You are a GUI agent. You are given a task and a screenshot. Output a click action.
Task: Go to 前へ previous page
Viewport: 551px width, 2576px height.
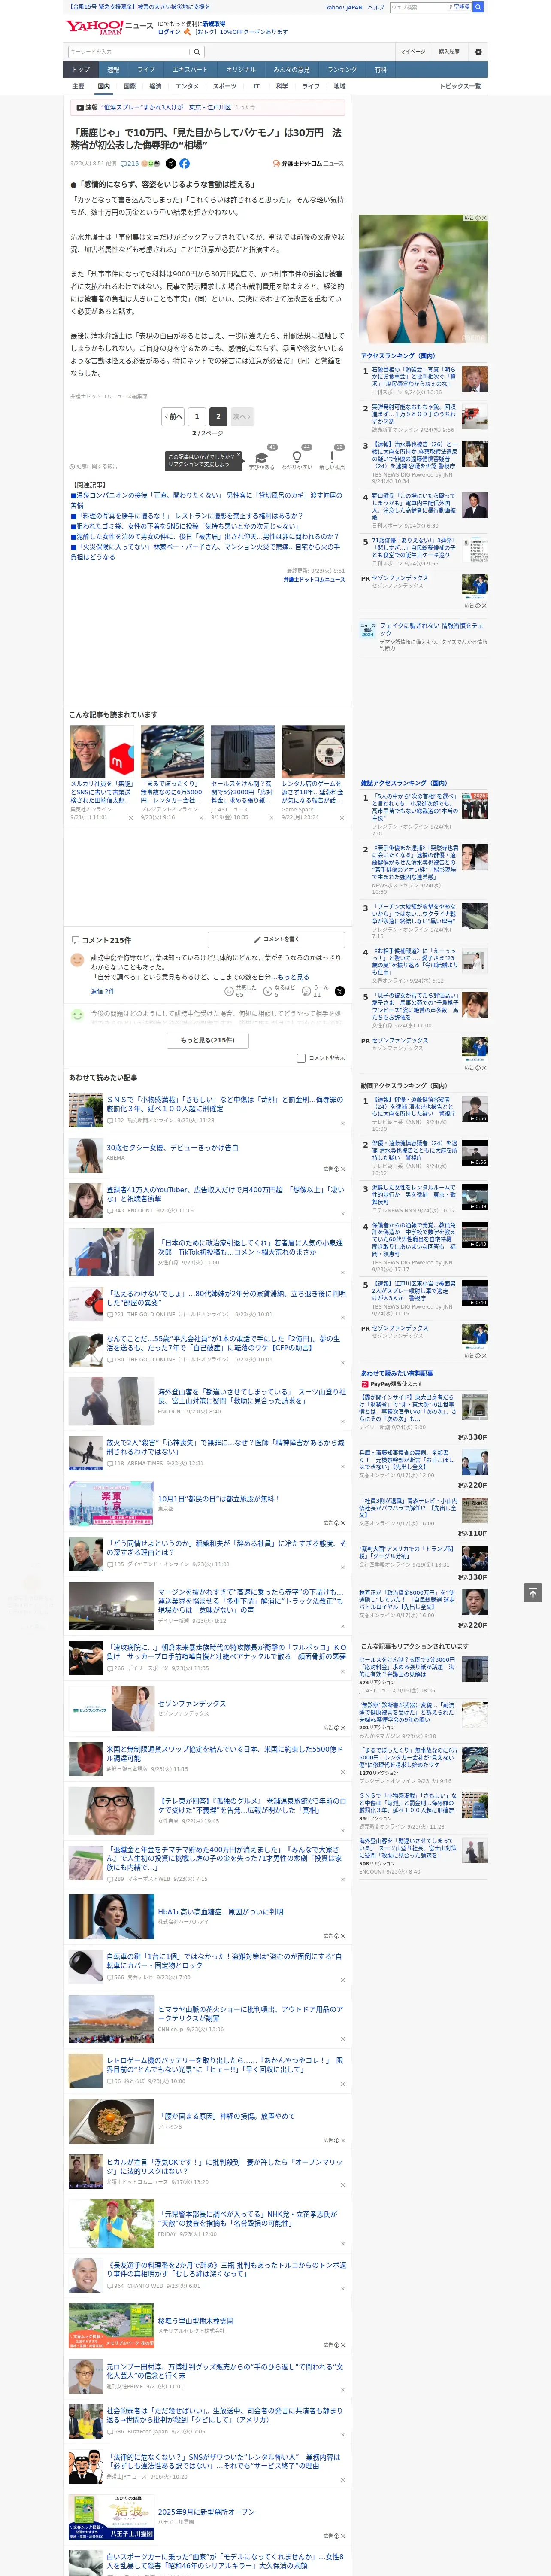pos(173,416)
